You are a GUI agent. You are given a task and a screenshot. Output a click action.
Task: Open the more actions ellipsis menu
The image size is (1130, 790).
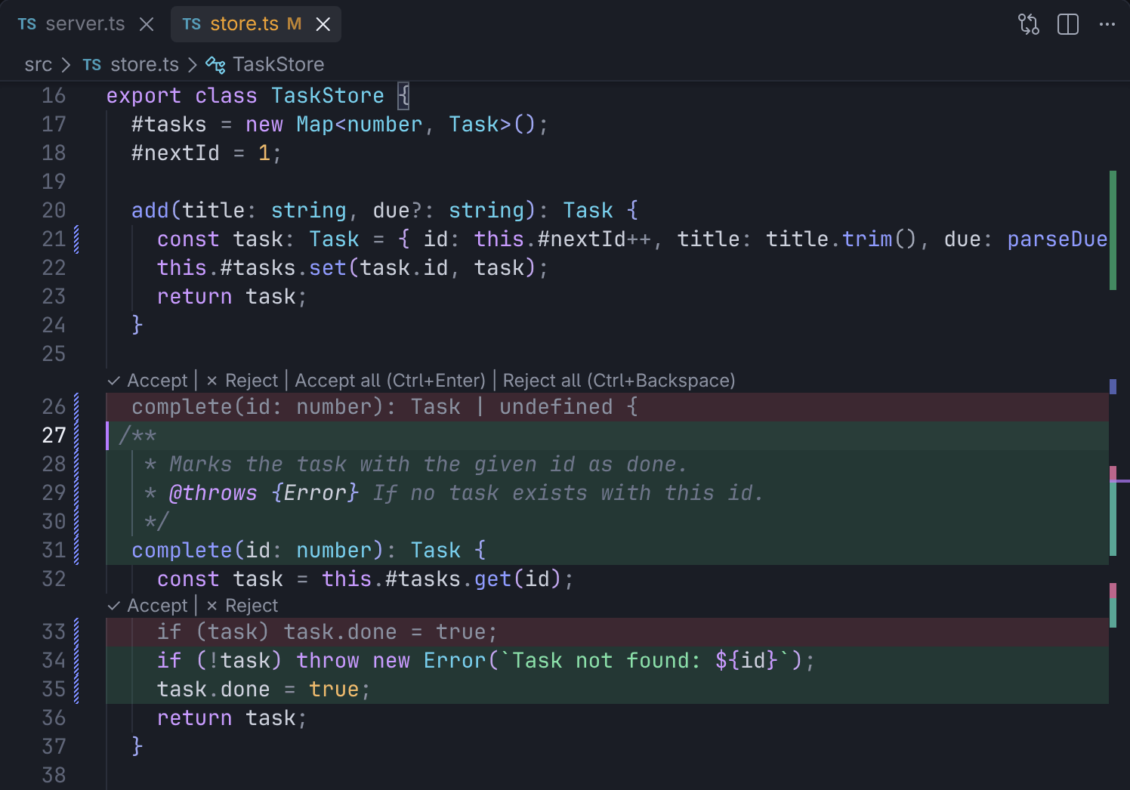(x=1107, y=24)
